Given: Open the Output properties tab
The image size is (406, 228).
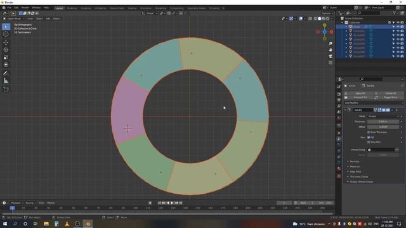Looking at the screenshot, I should click(x=339, y=100).
